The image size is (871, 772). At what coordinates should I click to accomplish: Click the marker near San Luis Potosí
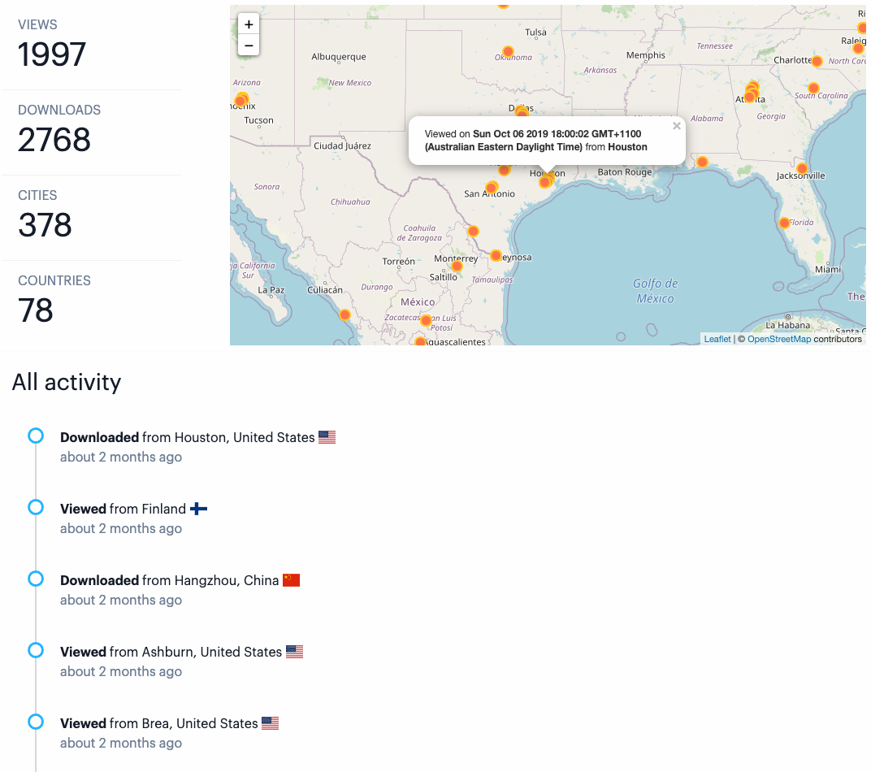pos(426,320)
